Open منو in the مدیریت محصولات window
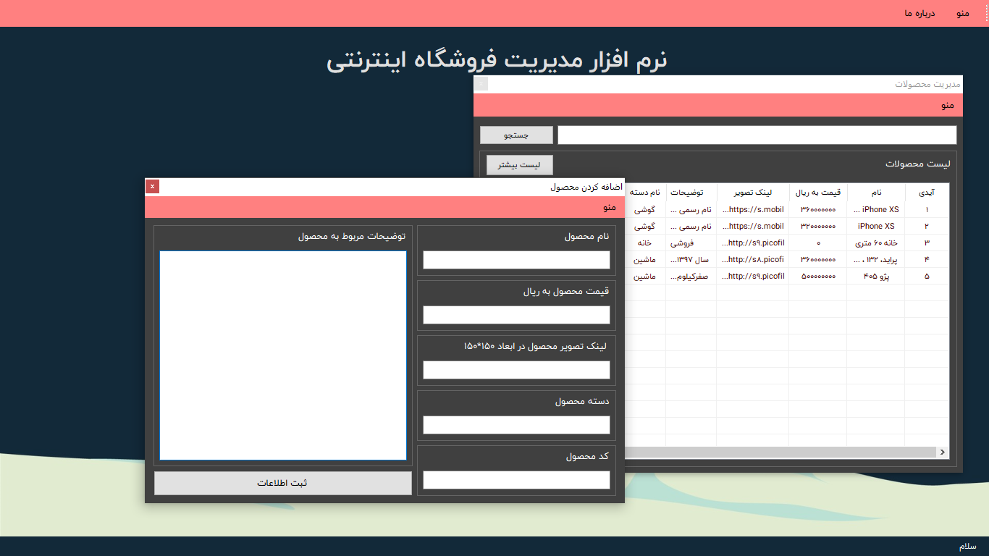The width and height of the screenshot is (989, 556). click(947, 106)
